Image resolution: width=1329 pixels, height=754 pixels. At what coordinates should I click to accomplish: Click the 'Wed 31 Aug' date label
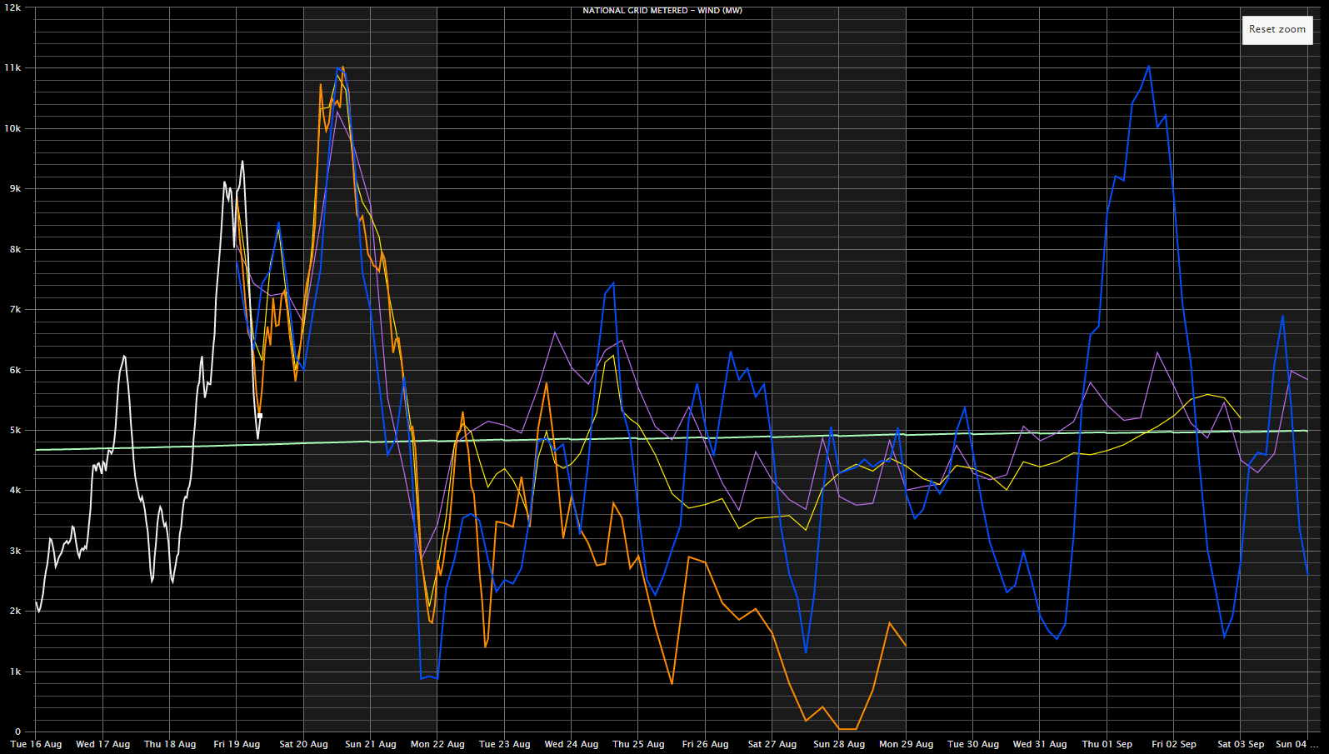(x=1040, y=744)
